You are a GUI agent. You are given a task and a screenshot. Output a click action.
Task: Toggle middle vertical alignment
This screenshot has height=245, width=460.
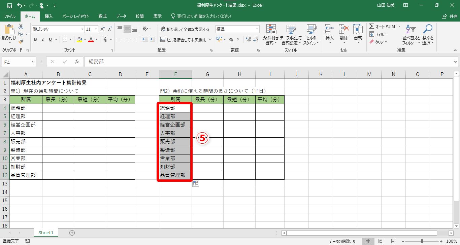(127, 29)
